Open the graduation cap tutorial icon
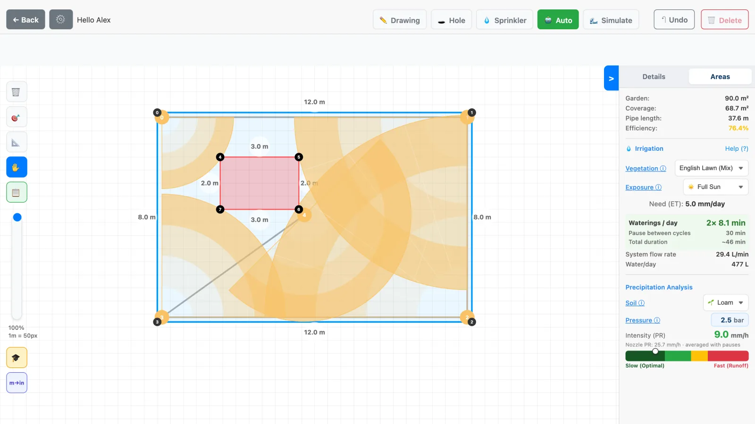This screenshot has width=755, height=424. point(17,358)
